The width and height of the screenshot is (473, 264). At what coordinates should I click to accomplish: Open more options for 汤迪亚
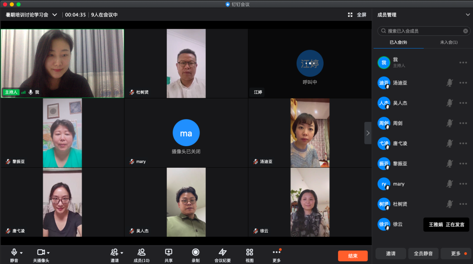(x=463, y=83)
